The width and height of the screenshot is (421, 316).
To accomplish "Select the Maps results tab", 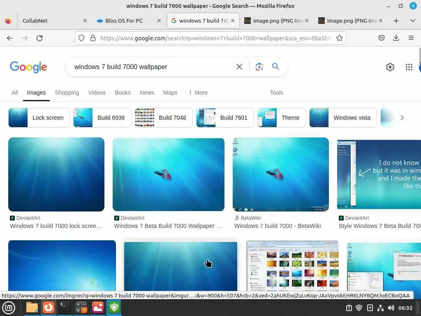I will tap(170, 93).
